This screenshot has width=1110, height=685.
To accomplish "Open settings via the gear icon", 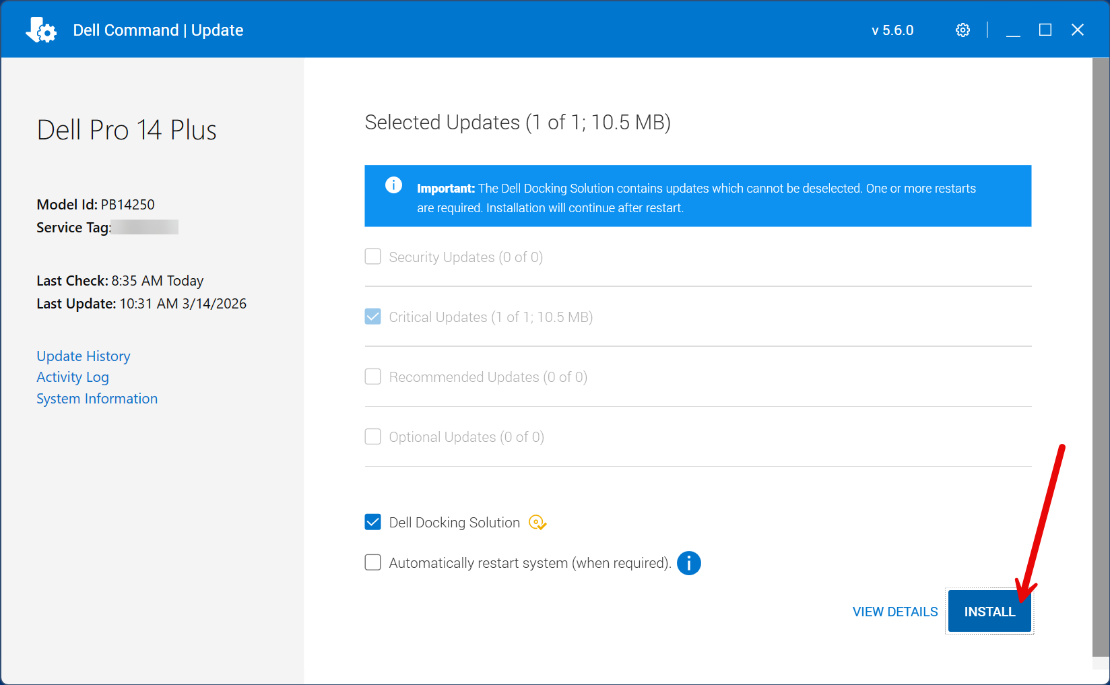I will [962, 30].
